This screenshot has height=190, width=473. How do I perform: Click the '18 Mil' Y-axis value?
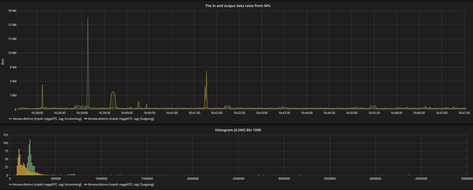click(12, 11)
